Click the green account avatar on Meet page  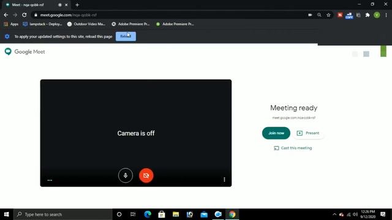click(383, 51)
